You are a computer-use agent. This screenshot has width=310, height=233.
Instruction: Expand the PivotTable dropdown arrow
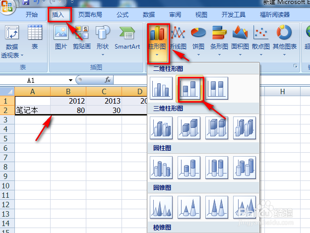[x=22, y=56]
